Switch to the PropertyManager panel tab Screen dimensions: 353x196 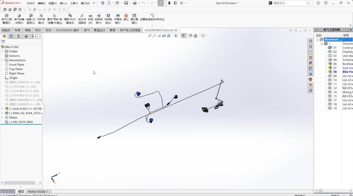click(x=11, y=36)
